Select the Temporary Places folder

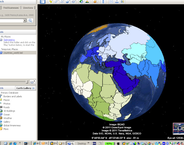(9, 49)
